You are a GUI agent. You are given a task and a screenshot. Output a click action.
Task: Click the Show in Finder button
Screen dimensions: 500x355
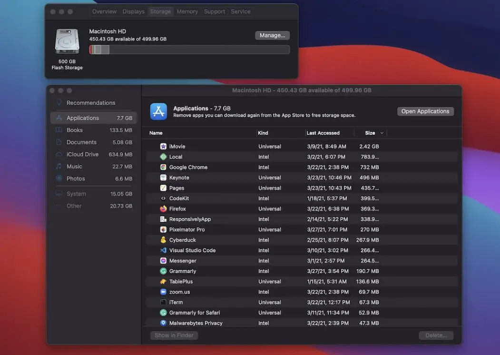(x=174, y=335)
